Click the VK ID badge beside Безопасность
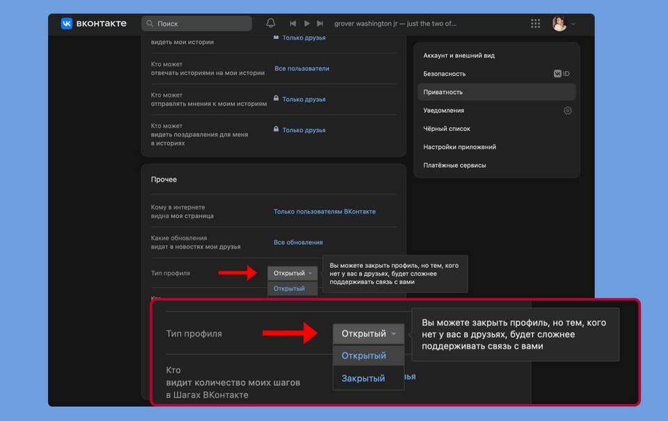 click(x=562, y=74)
